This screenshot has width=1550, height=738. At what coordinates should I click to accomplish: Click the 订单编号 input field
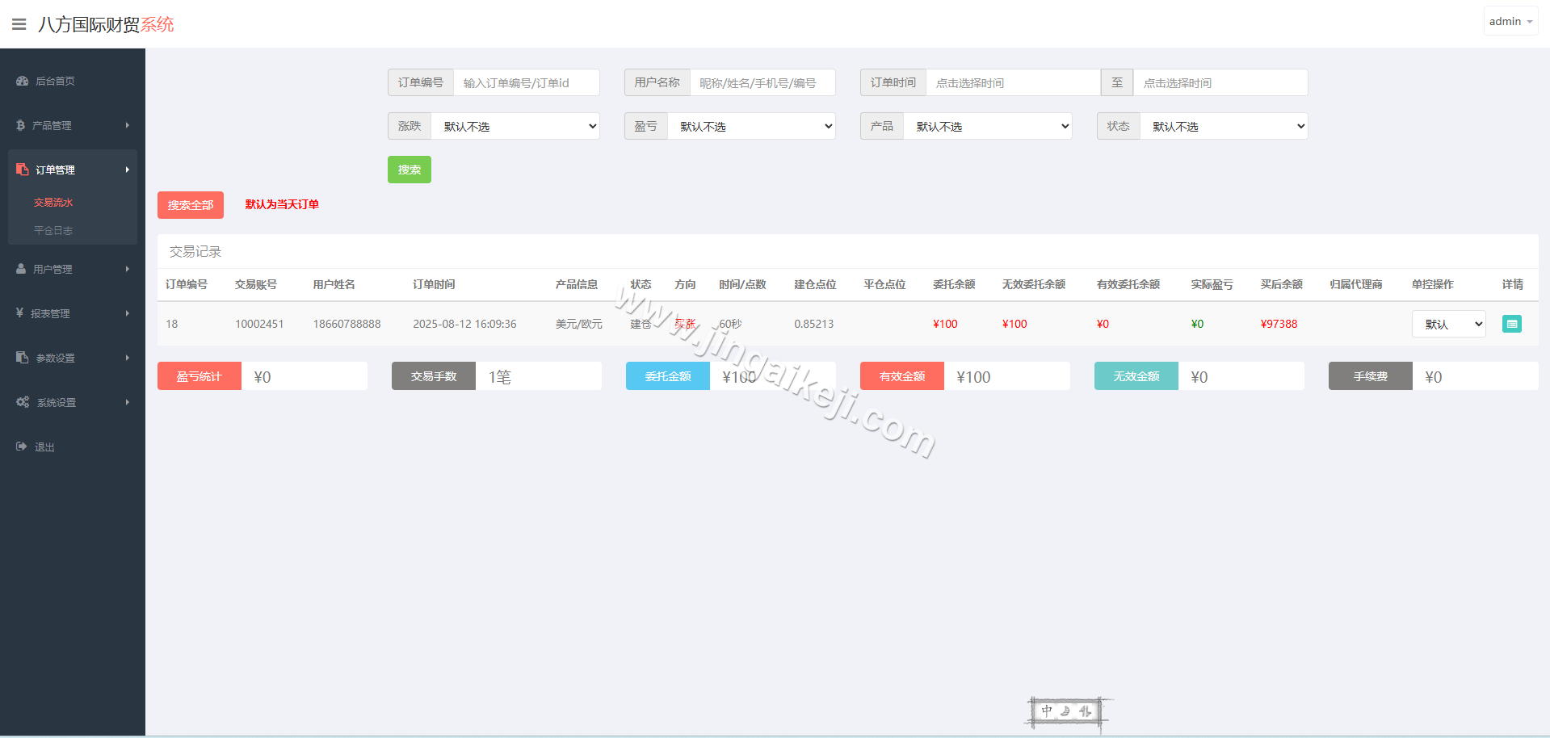(x=526, y=82)
